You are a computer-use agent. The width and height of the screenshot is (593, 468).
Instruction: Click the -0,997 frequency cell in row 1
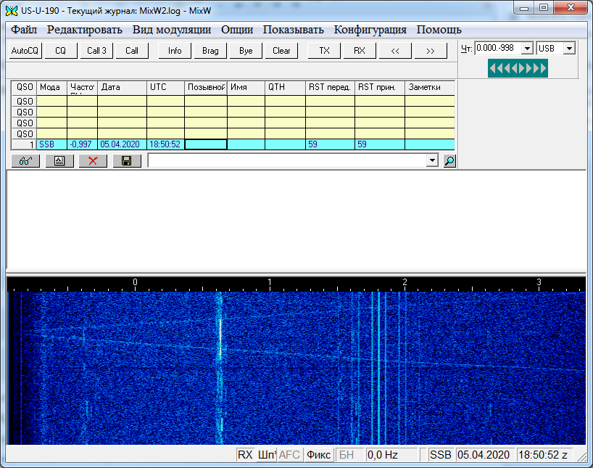pyautogui.click(x=83, y=144)
